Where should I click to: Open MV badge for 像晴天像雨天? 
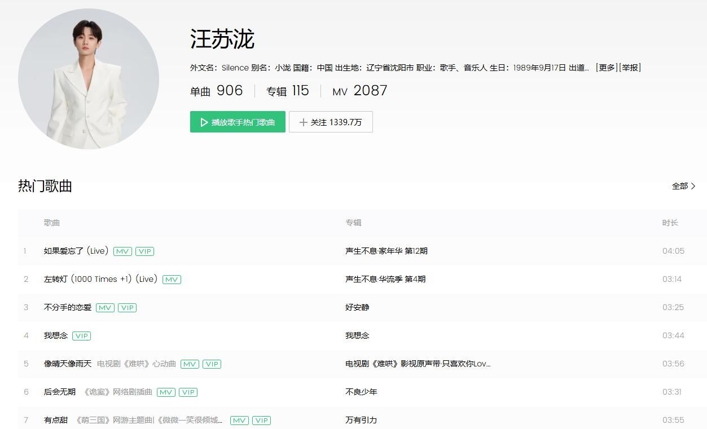[x=190, y=364]
